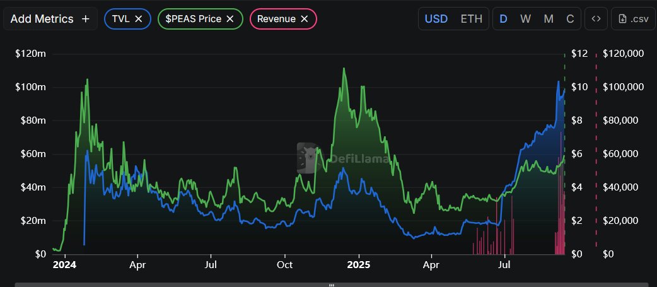Click the $20,000 revenue axis label
657x287 pixels.
pos(620,221)
